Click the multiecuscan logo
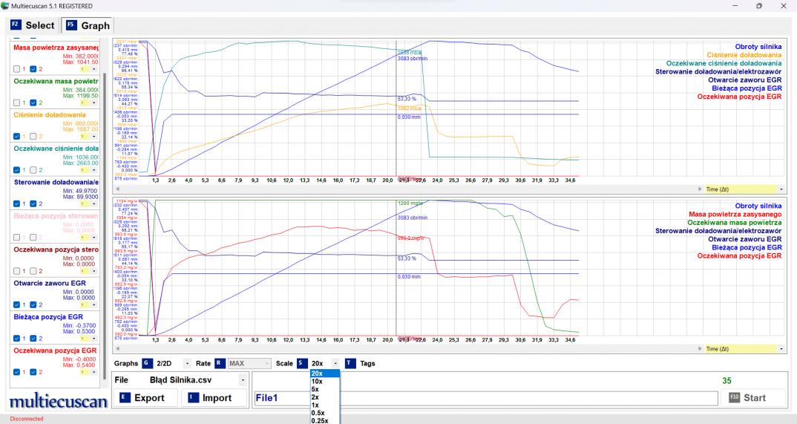 pos(54,402)
